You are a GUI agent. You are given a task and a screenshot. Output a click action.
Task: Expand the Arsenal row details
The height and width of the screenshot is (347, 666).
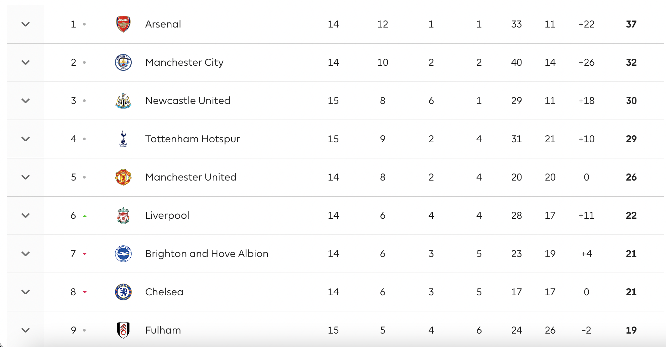point(26,24)
